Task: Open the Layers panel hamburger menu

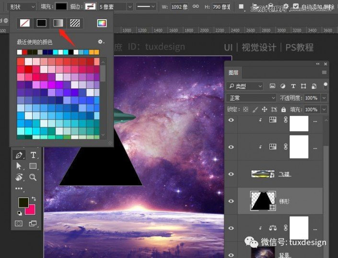Action: 324,73
